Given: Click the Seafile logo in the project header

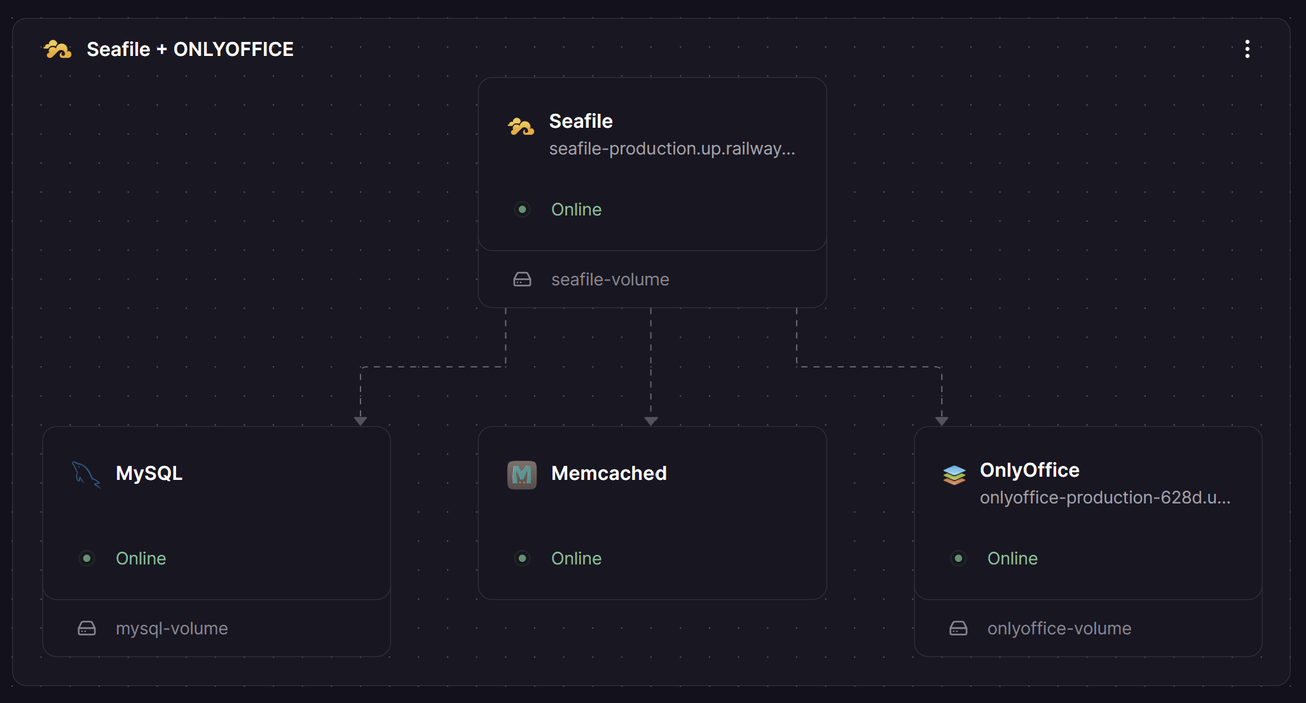Looking at the screenshot, I should pos(57,49).
